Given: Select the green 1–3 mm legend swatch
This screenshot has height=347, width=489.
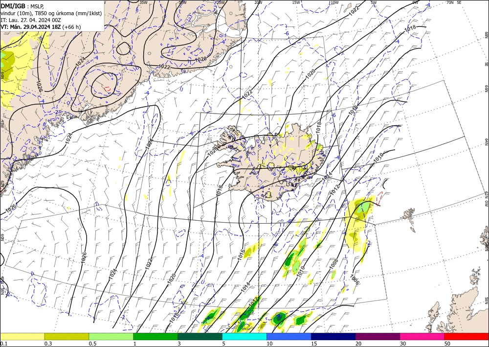Looking at the screenshot, I should point(156,336).
